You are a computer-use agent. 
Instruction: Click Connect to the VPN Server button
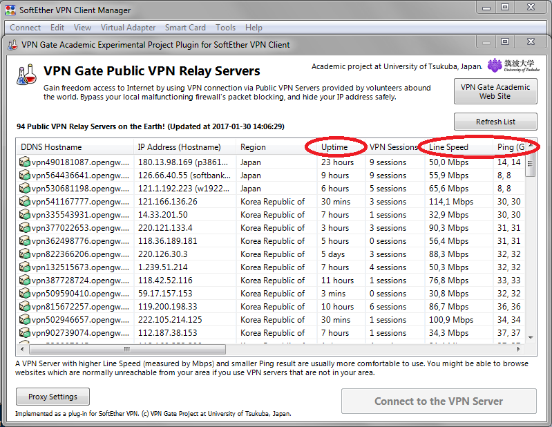(x=439, y=401)
